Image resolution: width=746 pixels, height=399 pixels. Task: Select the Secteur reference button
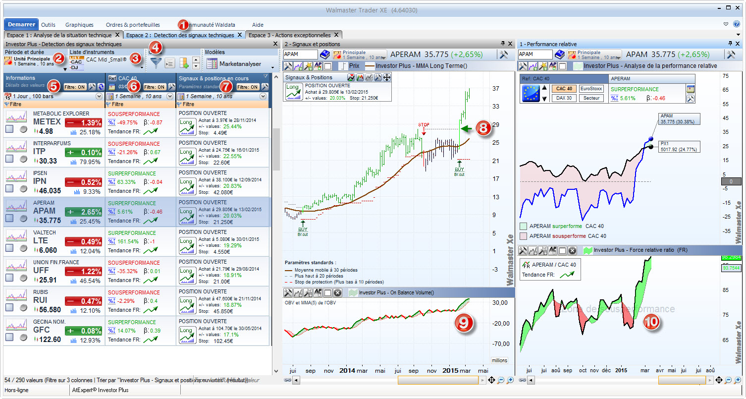(590, 98)
